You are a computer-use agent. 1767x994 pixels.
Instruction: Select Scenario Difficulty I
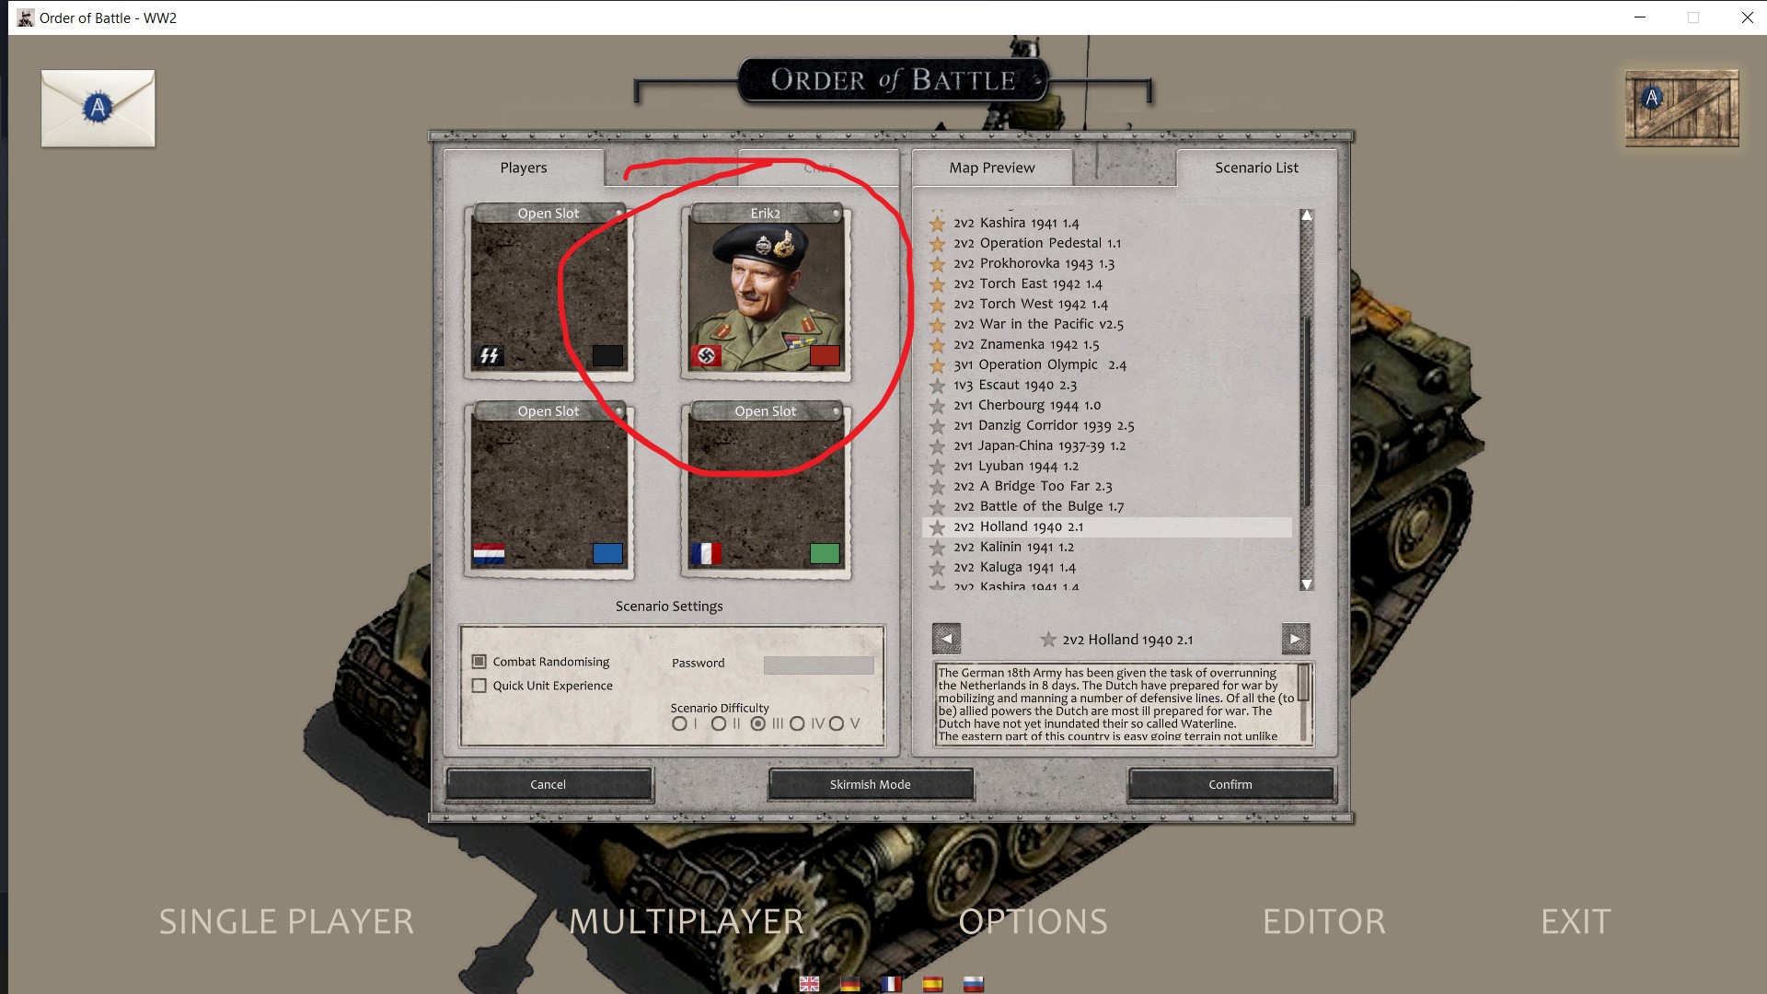(x=679, y=723)
